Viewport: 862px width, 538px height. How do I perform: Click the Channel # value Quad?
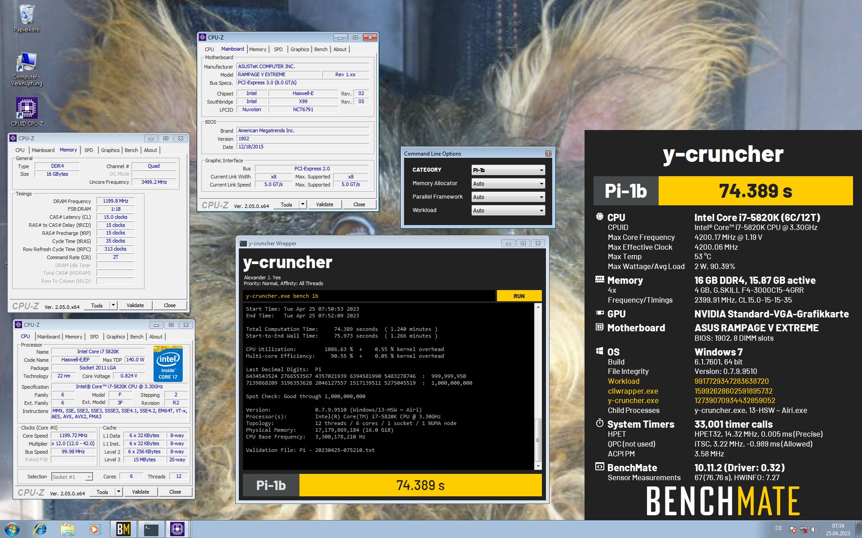pos(154,166)
